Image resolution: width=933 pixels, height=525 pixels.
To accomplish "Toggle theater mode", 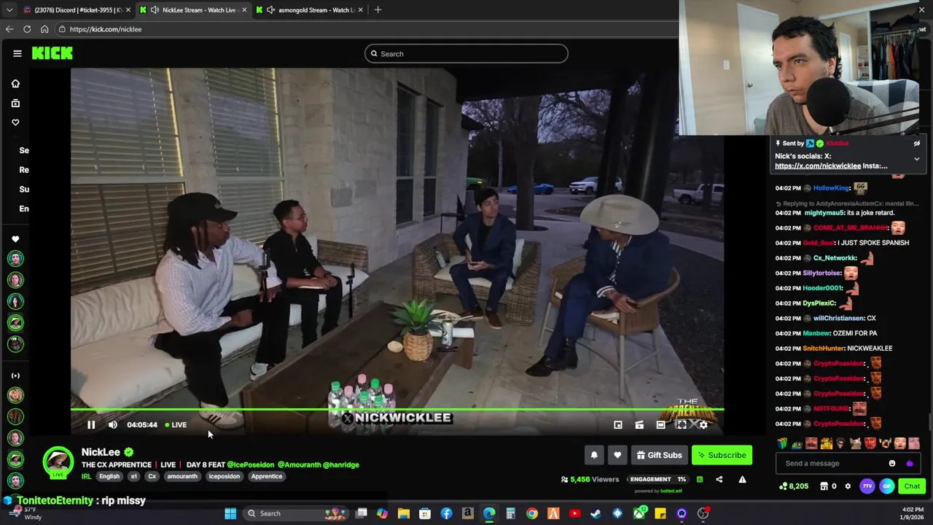I will click(x=660, y=424).
